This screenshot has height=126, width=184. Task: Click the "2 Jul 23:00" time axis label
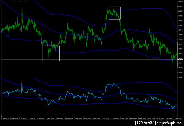click(178, 119)
